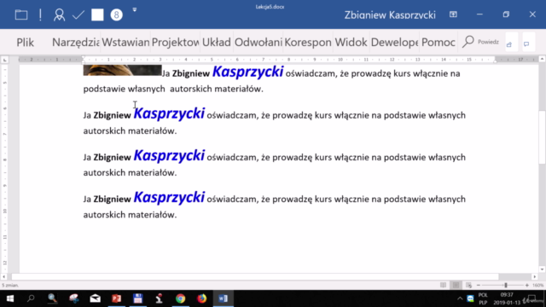546x307 pixels.
Task: Click the POL PLP language indicator
Action: [483, 298]
